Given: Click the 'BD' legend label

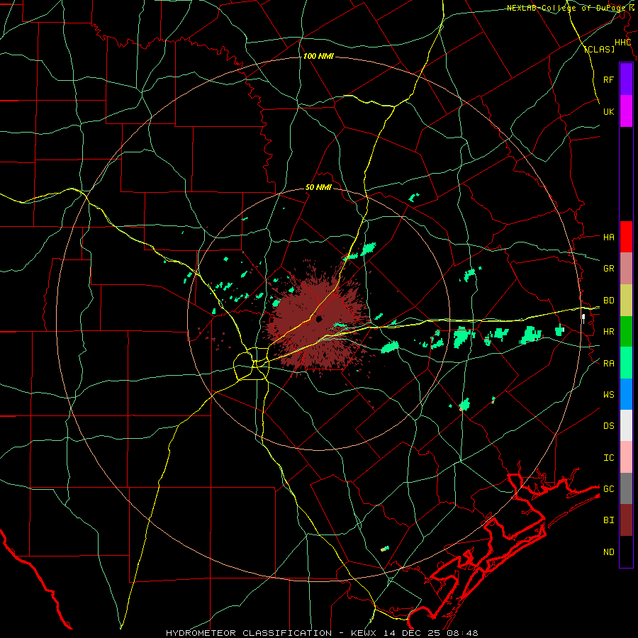Looking at the screenshot, I should [x=608, y=301].
